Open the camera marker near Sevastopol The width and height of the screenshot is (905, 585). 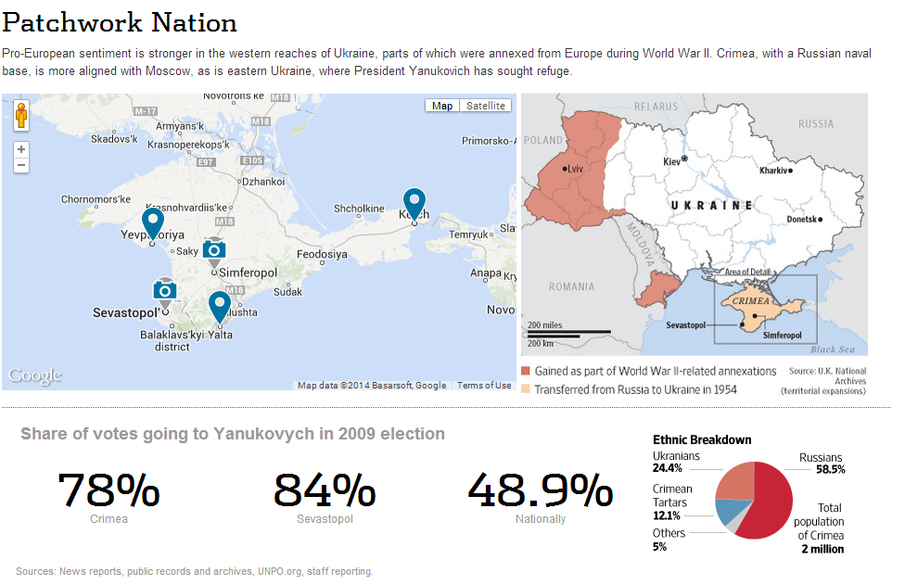(x=165, y=290)
